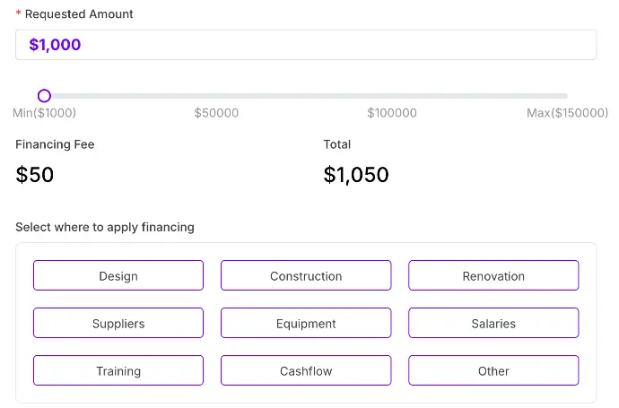Select Design as financing purpose

click(118, 276)
